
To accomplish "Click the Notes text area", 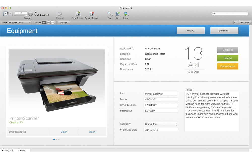I will pos(212,112).
